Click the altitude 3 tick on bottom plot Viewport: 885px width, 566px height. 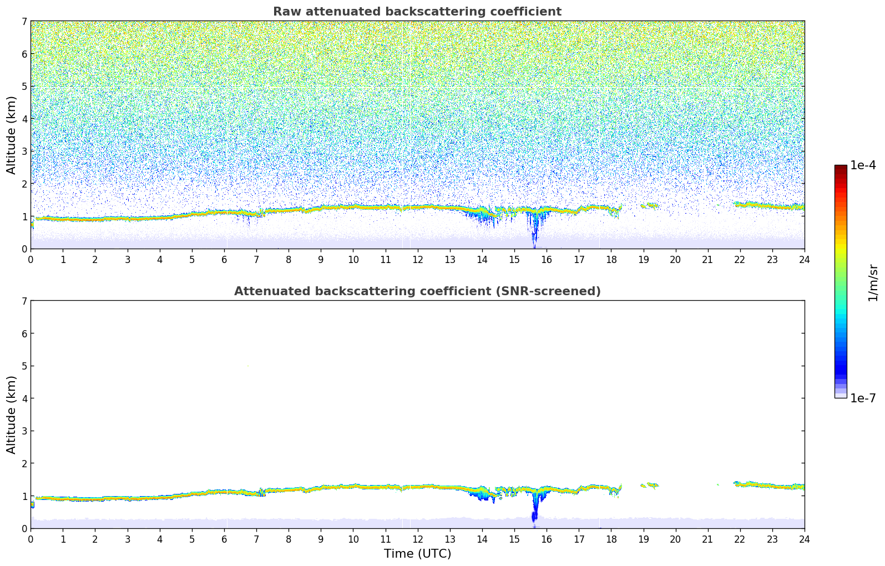pyautogui.click(x=24, y=431)
